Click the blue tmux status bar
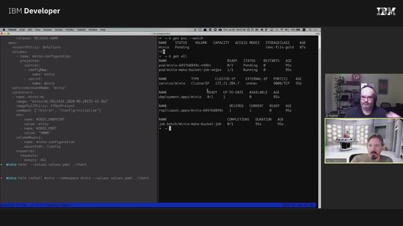403x226 pixels. coord(158,205)
